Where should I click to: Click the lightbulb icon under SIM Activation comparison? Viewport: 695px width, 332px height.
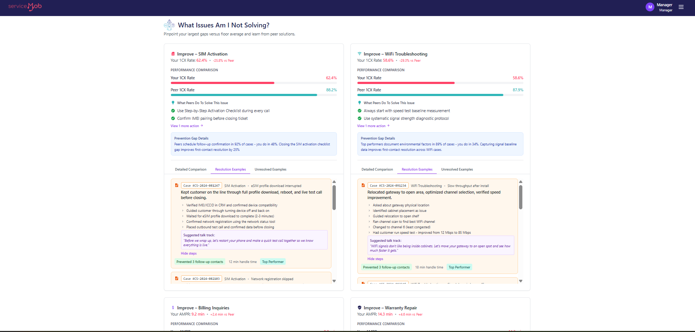click(173, 103)
